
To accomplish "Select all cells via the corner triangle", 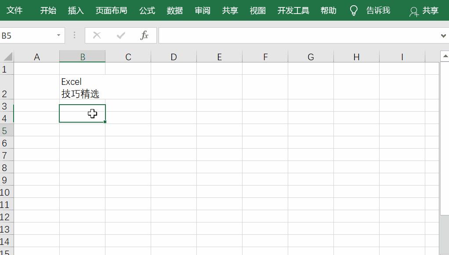I will click(x=6, y=56).
